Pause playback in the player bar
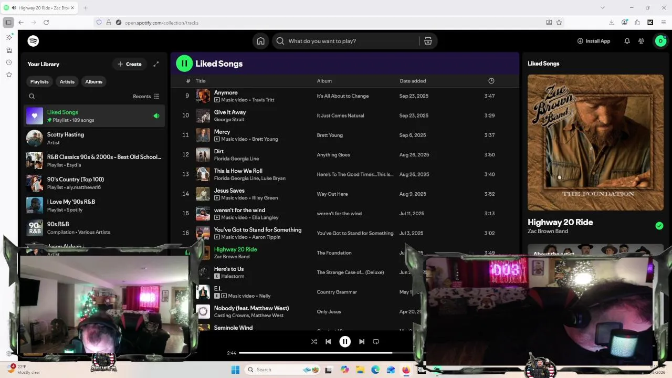The width and height of the screenshot is (672, 378). 345,342
